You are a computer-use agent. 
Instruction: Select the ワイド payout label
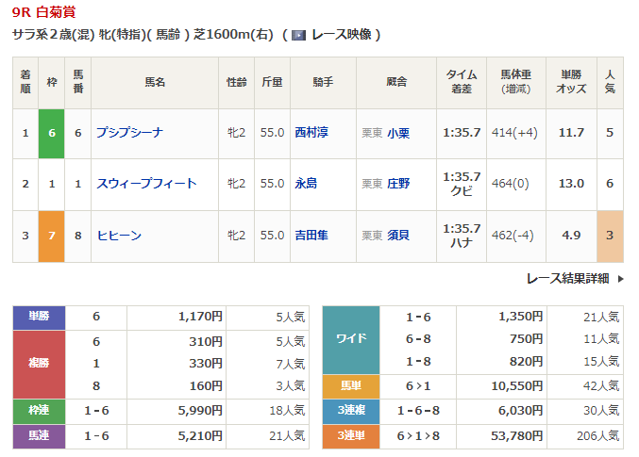351,339
